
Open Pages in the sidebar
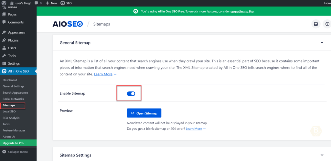click(12, 14)
